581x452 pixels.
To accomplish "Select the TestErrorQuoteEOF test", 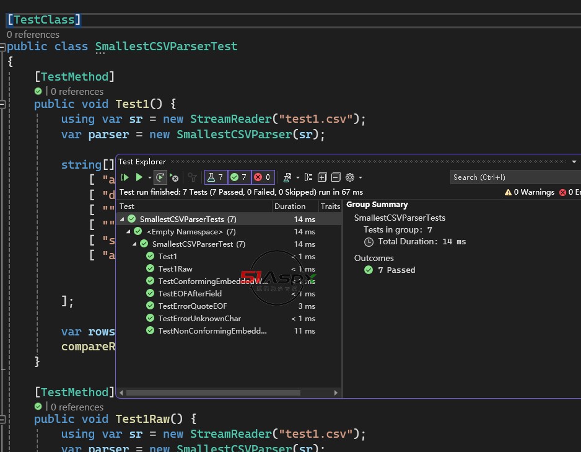I will pos(192,306).
